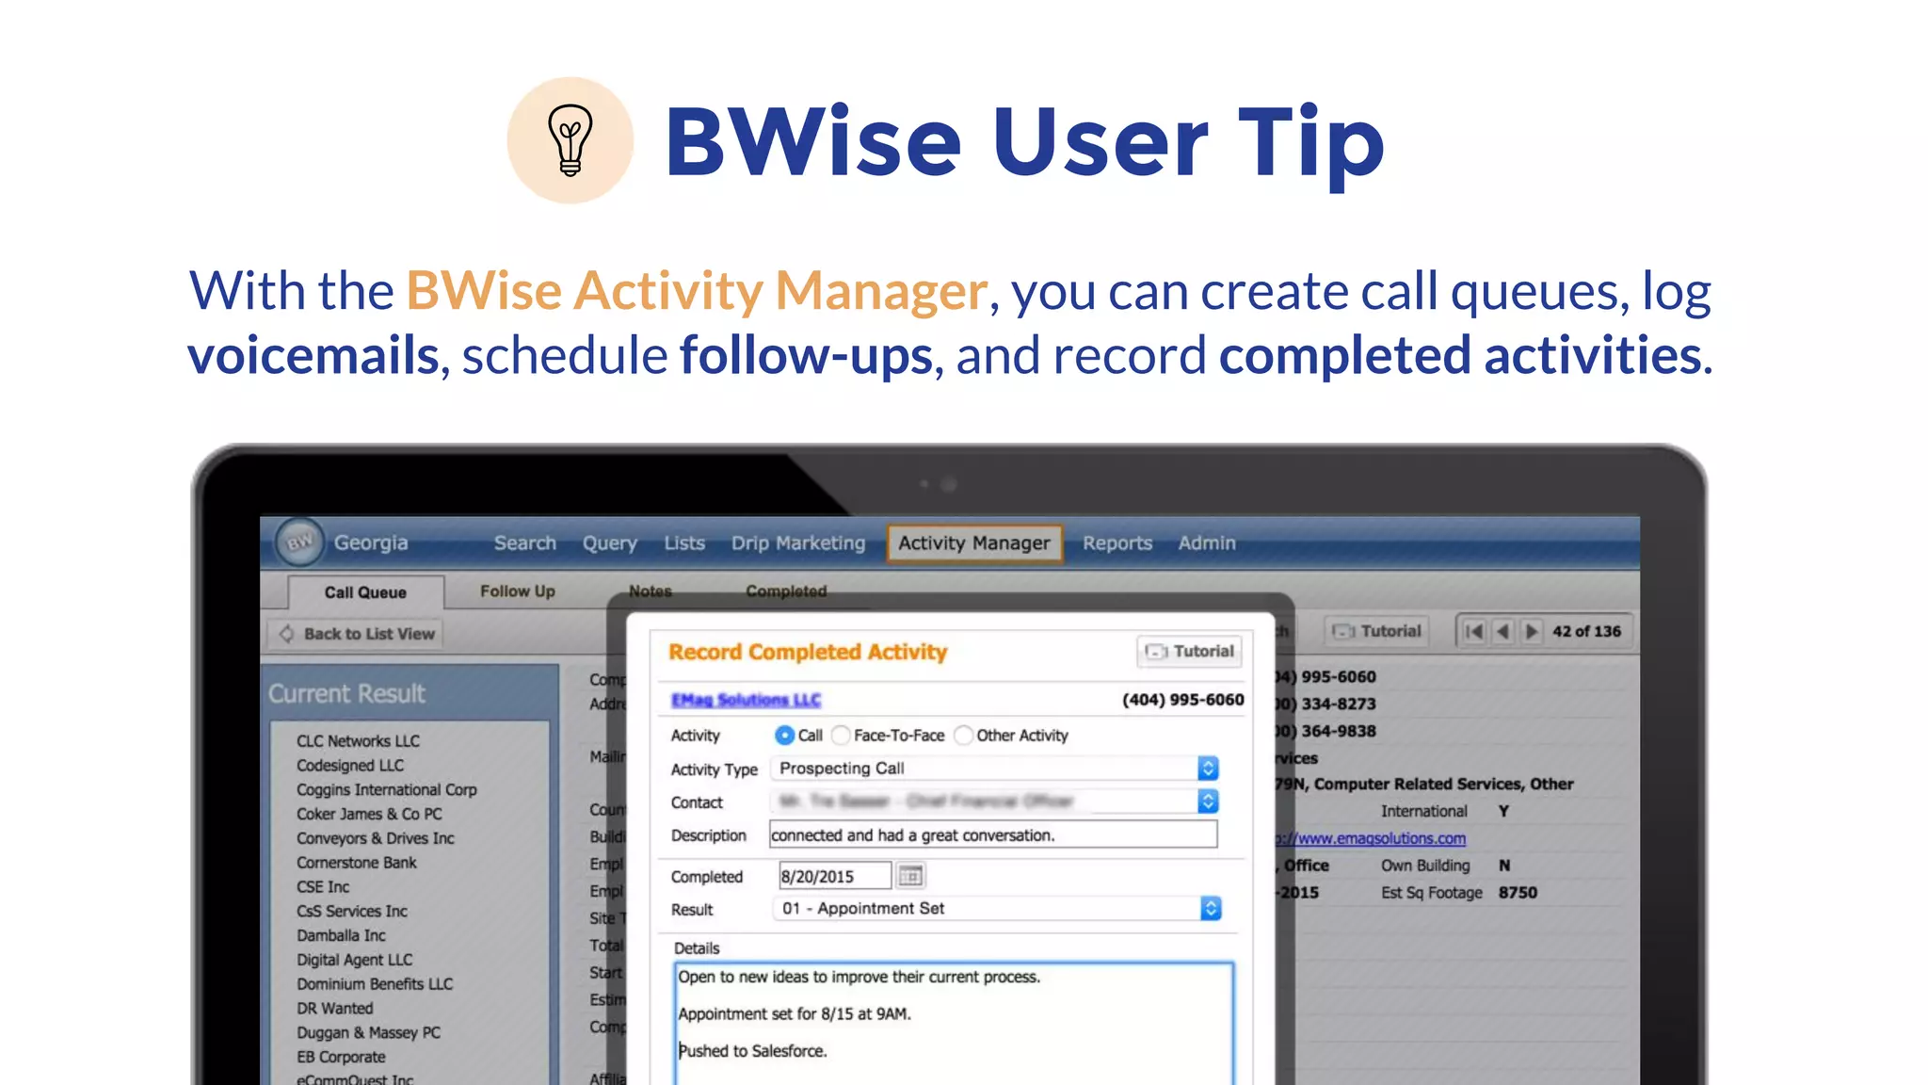Open the EMag Solutions LLC link
The height and width of the screenshot is (1085, 1928).
click(746, 700)
